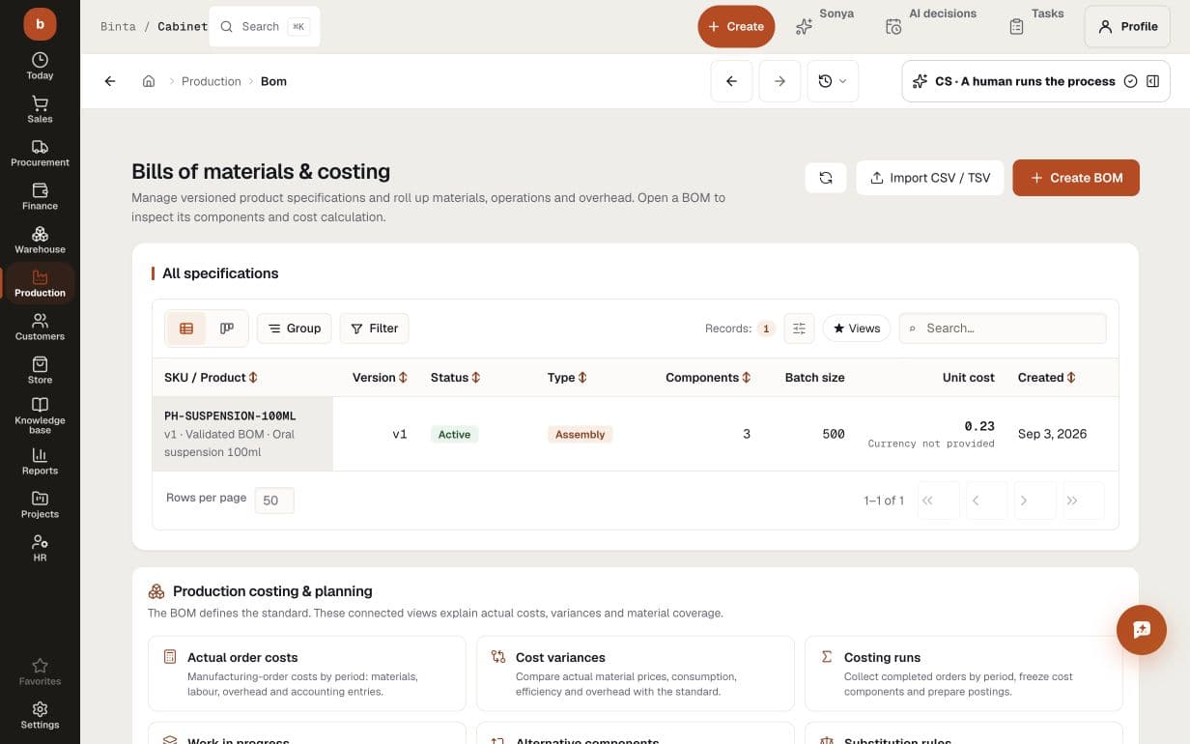Go to Procurement in the sidebar

pos(40,153)
